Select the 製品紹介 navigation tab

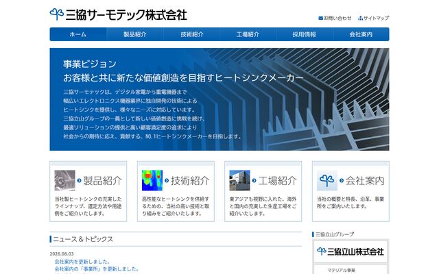[135, 34]
